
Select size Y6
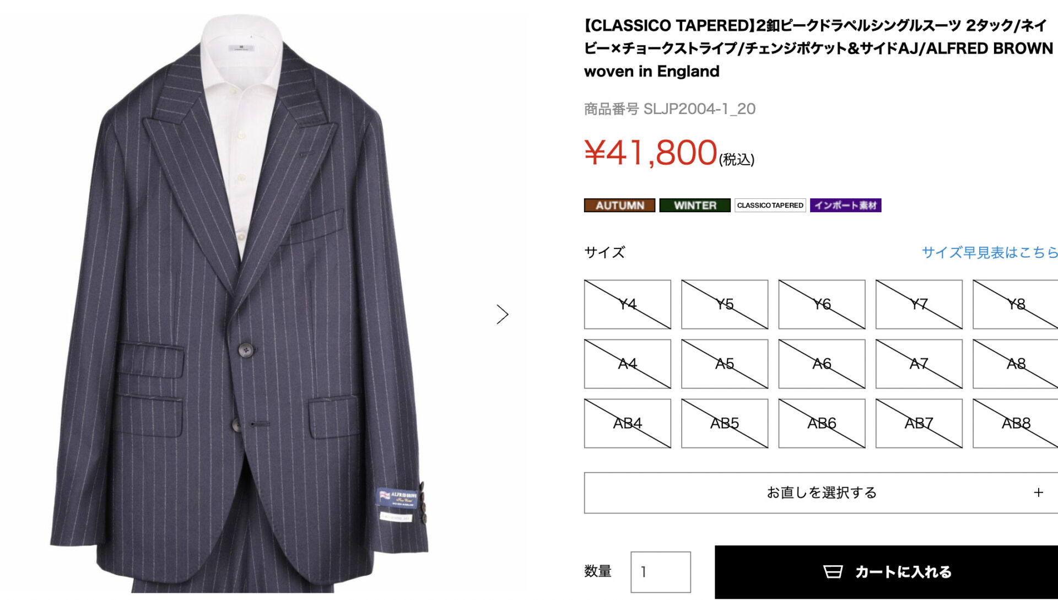point(822,304)
